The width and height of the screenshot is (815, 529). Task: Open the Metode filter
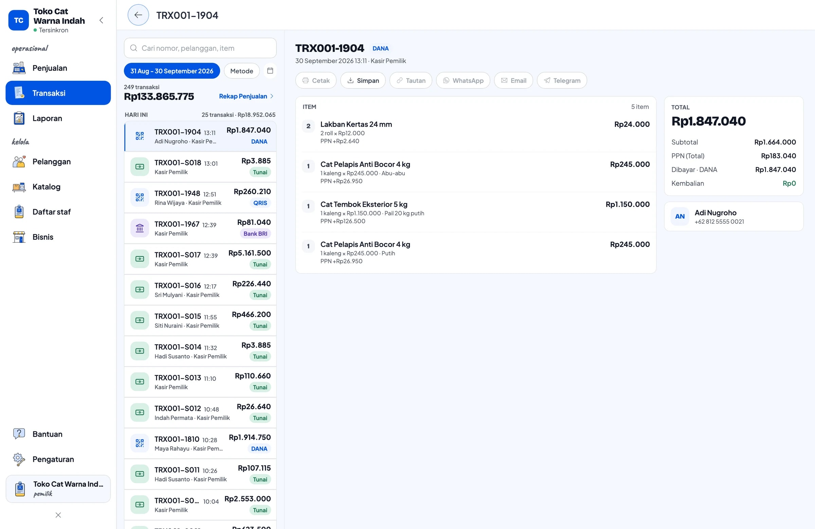[242, 71]
